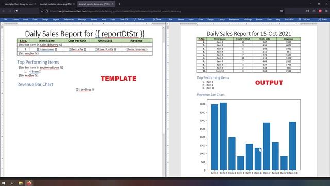
Task: Click Share in the template Word ribbon
Action: click(x=157, y=19)
